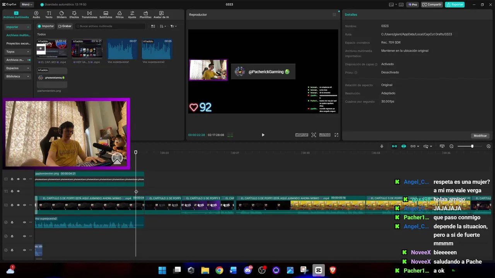This screenshot has height=278, width=495.
Task: Expand the Espacios sidebar section
Action: click(18, 68)
